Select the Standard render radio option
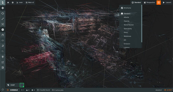173x92 pixels. tap(122, 14)
